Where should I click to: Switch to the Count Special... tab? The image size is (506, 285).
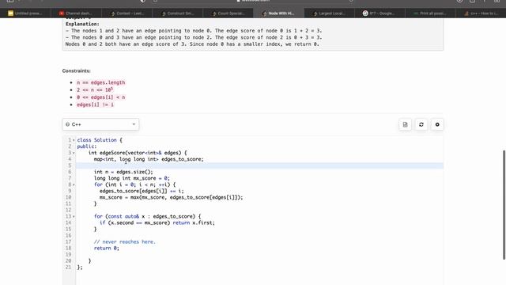coord(228,13)
